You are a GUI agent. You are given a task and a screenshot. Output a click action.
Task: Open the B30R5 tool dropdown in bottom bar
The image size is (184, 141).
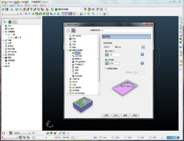pyautogui.click(x=30, y=133)
